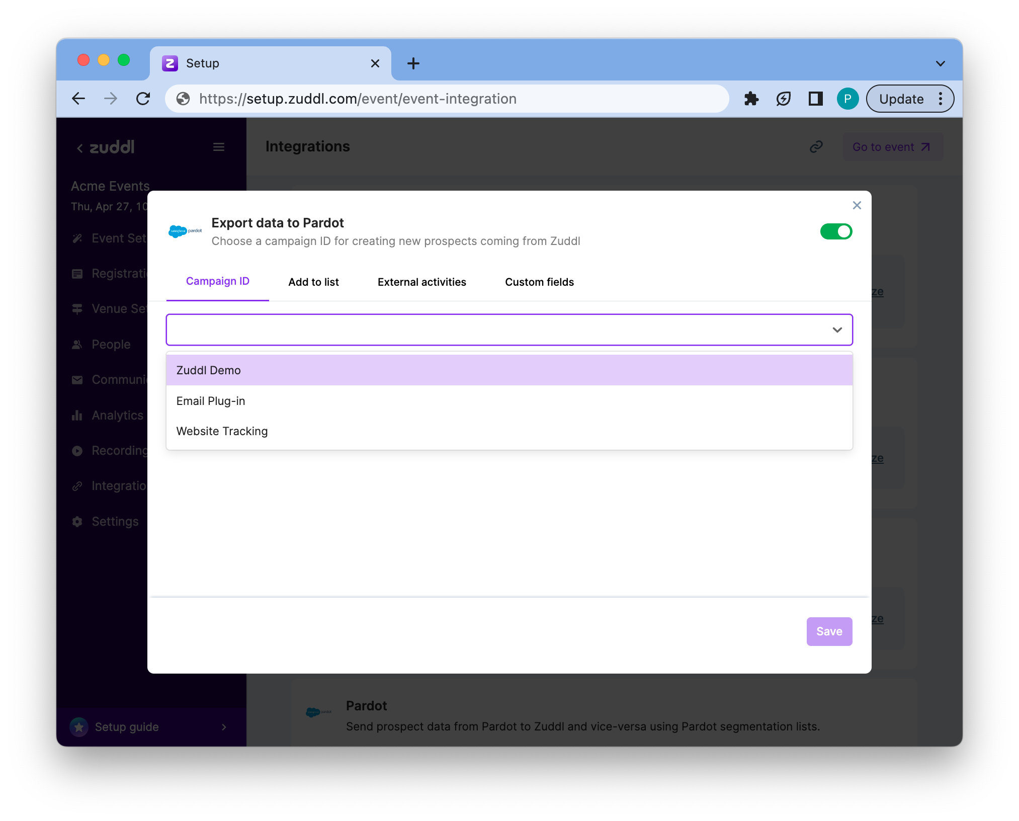Image resolution: width=1019 pixels, height=821 pixels.
Task: Click the browser side panel icon
Action: (x=815, y=99)
